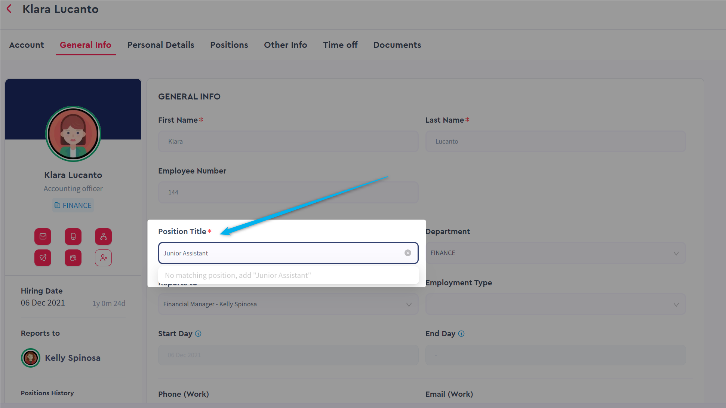Click the mobile phone icon button
This screenshot has width=726, height=408.
pos(73,236)
